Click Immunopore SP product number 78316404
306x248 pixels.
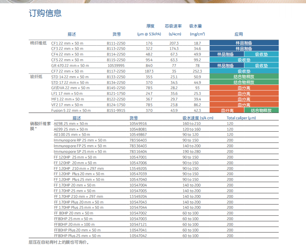[x=138, y=152]
